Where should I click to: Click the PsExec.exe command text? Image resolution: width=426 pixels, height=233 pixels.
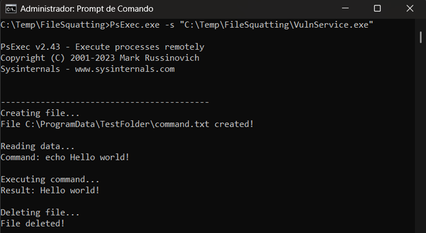[132, 25]
